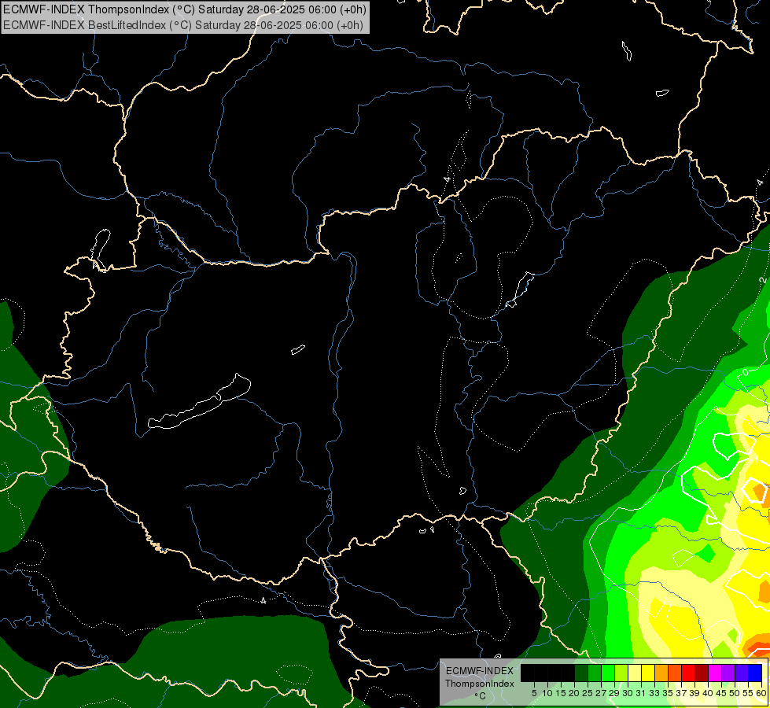Click the legend tick value 50

click(735, 693)
